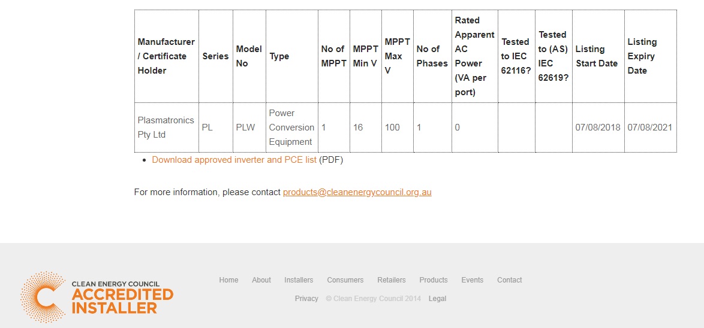Select the 07/08/2021 expiry date cell
The image size is (704, 328).
[651, 127]
